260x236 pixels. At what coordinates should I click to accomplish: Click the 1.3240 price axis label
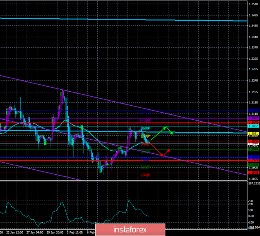coord(253,80)
